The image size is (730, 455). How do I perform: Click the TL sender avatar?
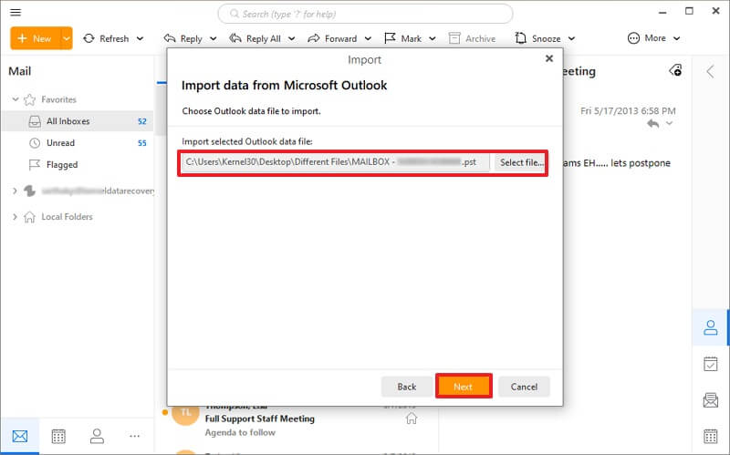coord(186,413)
